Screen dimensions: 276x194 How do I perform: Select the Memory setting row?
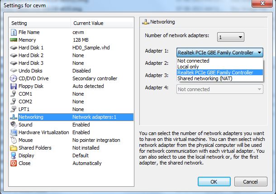point(71,40)
